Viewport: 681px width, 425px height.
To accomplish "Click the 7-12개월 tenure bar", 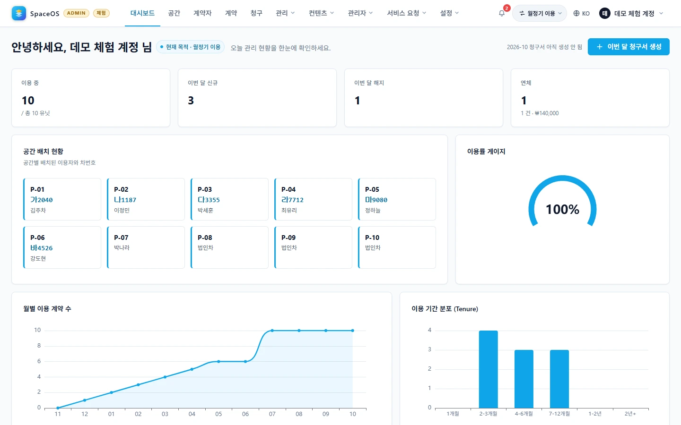I will (559, 379).
